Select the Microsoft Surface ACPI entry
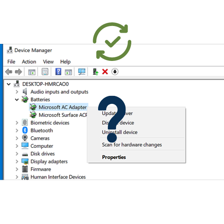This screenshot has width=224, height=224. 63,115
